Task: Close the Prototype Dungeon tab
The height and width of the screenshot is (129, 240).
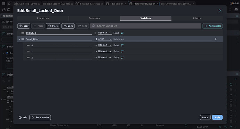Action: point(157,4)
